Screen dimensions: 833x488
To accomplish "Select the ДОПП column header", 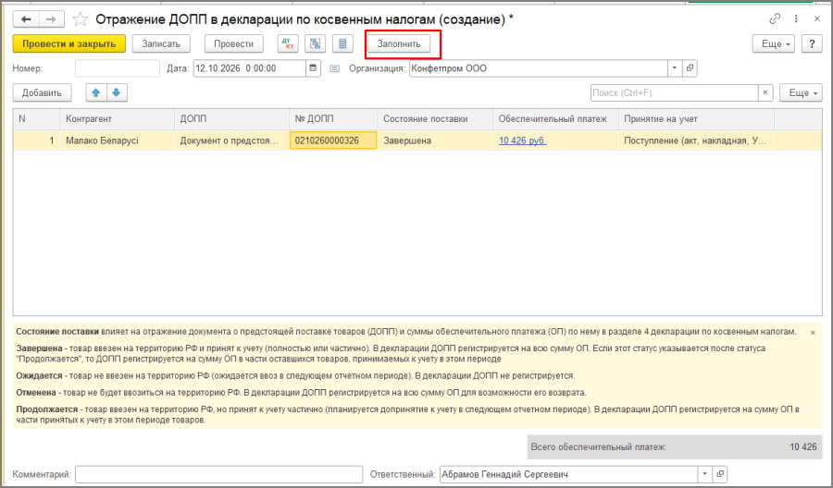I will click(x=231, y=119).
